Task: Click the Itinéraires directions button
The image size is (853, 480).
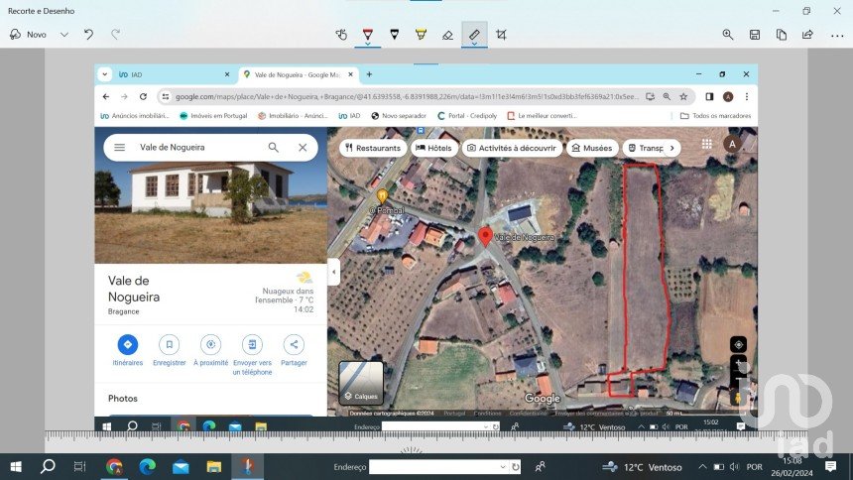Action: 128,350
